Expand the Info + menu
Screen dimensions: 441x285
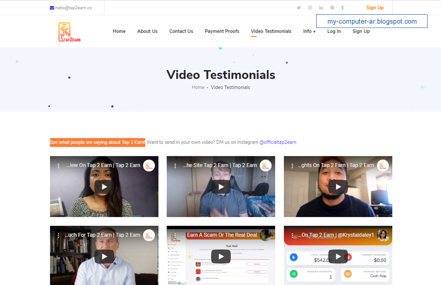[309, 31]
